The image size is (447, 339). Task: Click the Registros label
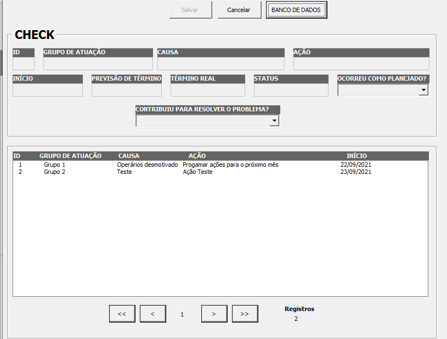299,309
